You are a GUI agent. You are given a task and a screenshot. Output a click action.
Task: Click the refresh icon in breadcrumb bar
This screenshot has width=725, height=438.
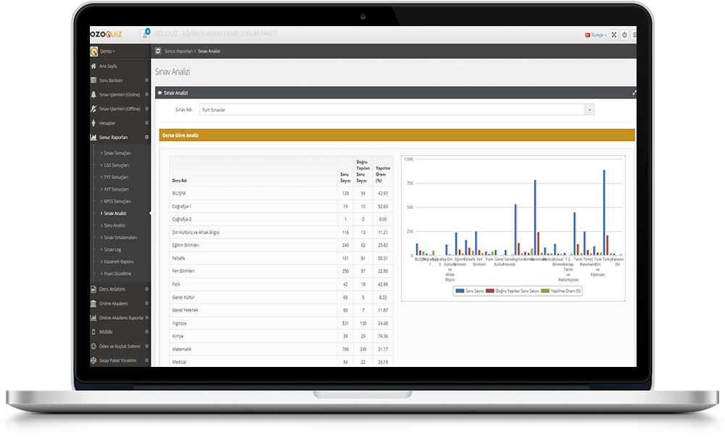[x=158, y=51]
